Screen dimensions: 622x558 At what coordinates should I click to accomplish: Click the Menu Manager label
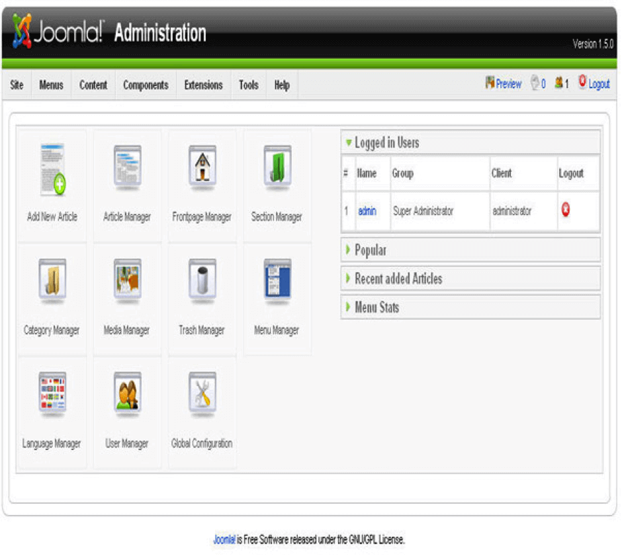[277, 330]
